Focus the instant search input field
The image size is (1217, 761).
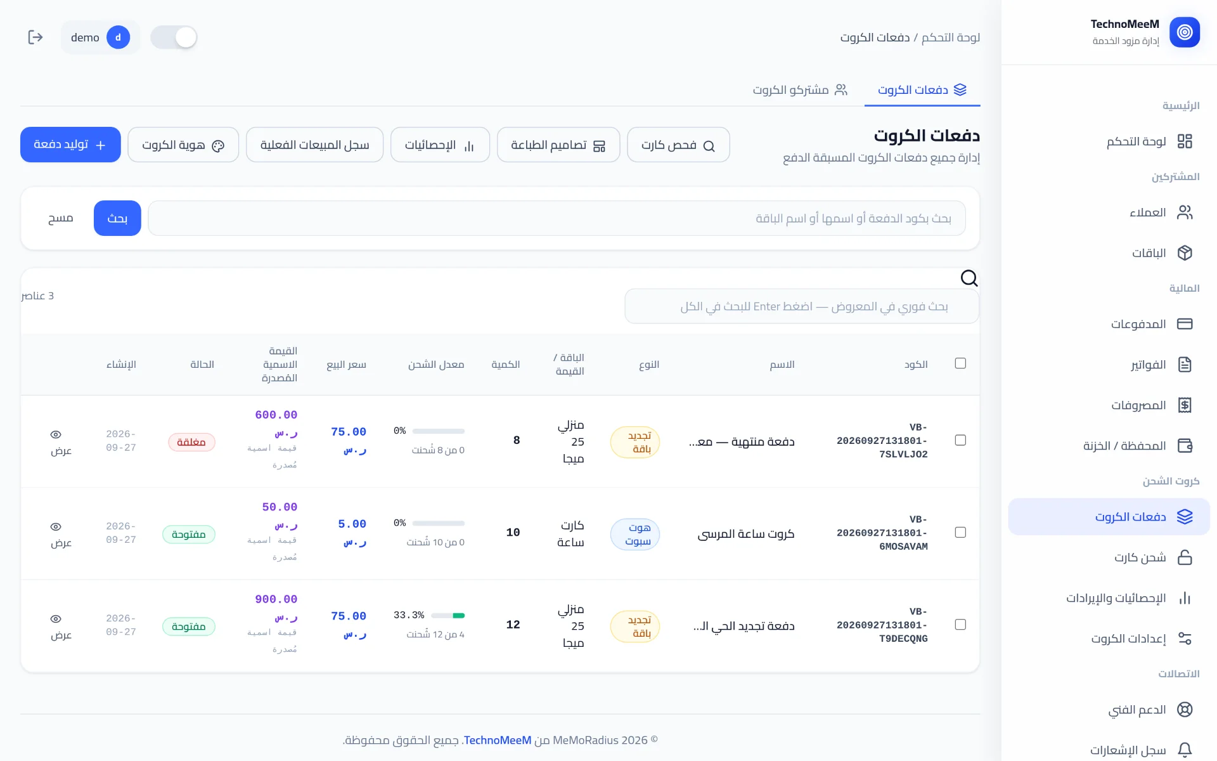(802, 306)
